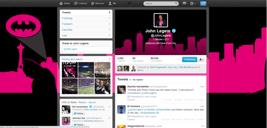Open the user actions dropdown
The width and height of the screenshot is (267, 128).
coord(201,59)
